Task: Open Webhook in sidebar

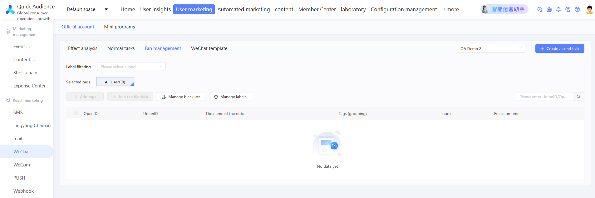Action: (x=23, y=191)
